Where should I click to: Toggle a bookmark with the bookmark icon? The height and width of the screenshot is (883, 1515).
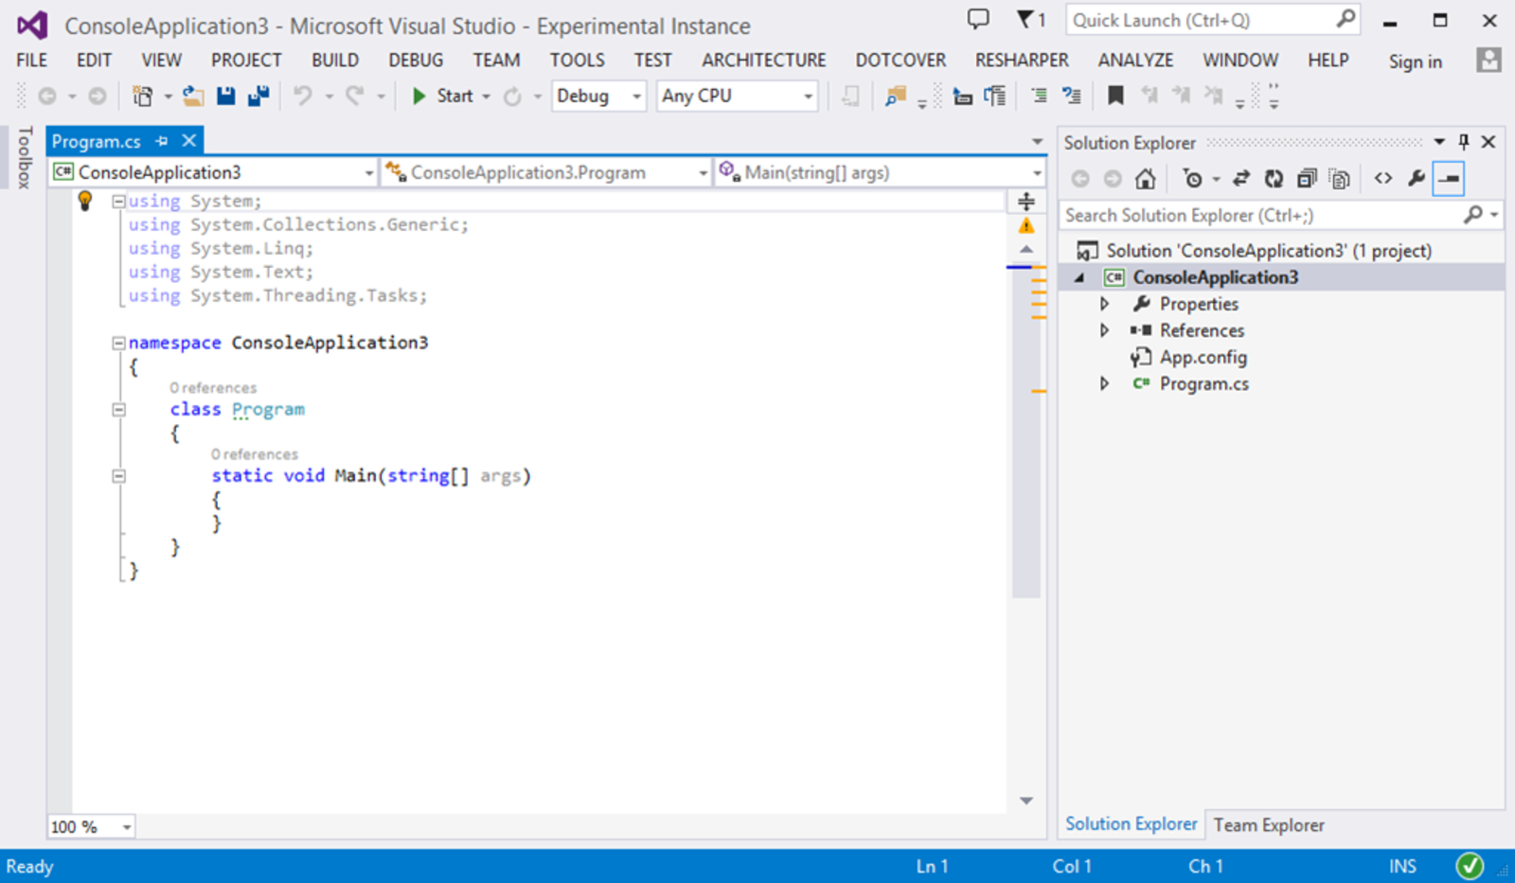click(1115, 96)
